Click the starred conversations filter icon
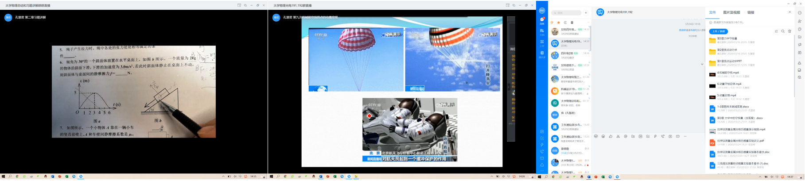Image resolution: width=805 pixels, height=181 pixels. click(x=559, y=23)
